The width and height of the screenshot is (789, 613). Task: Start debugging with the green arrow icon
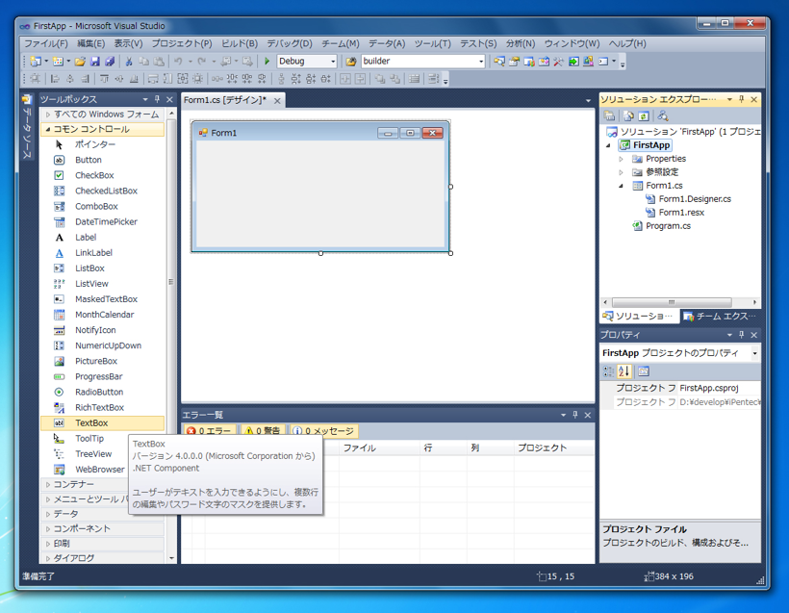click(x=267, y=60)
